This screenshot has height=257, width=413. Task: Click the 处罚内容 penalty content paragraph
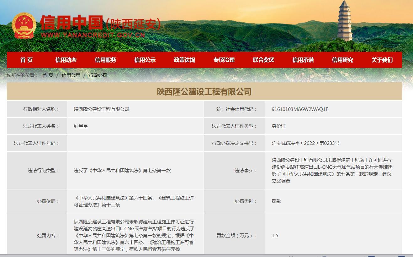(x=134, y=236)
